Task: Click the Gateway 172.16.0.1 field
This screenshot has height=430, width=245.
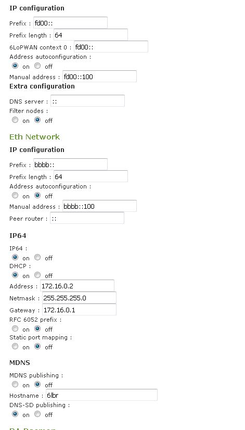Action: pos(79,310)
